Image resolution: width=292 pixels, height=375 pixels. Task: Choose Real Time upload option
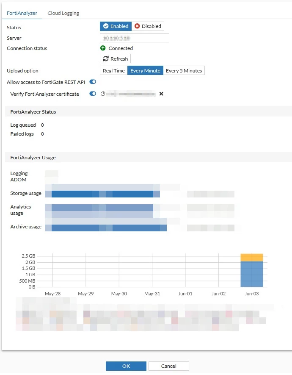(114, 71)
